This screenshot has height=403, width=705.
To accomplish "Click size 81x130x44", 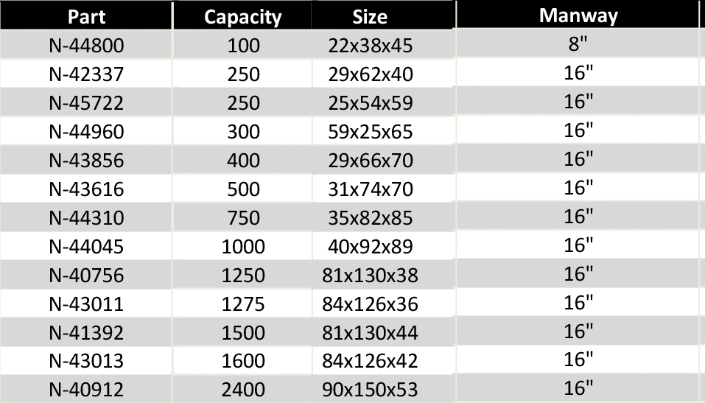I will (x=370, y=333).
